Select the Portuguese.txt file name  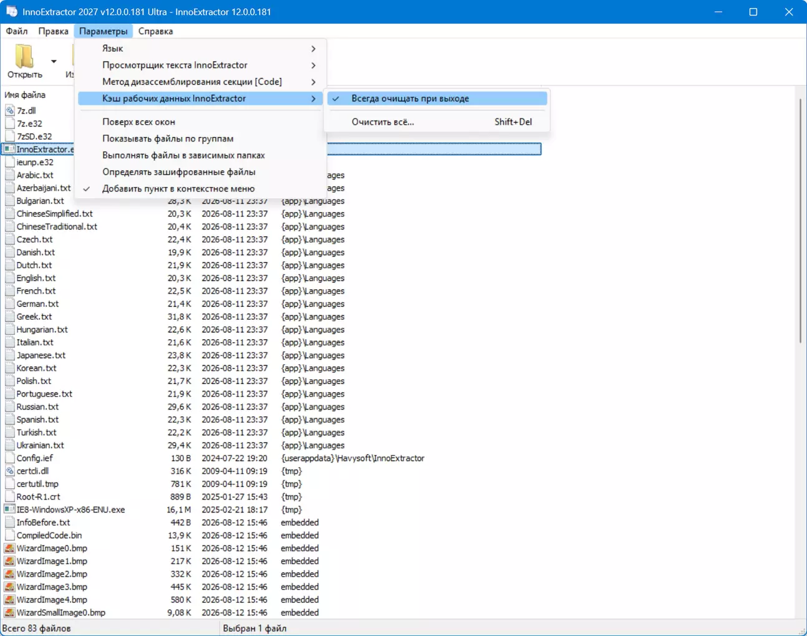(44, 394)
